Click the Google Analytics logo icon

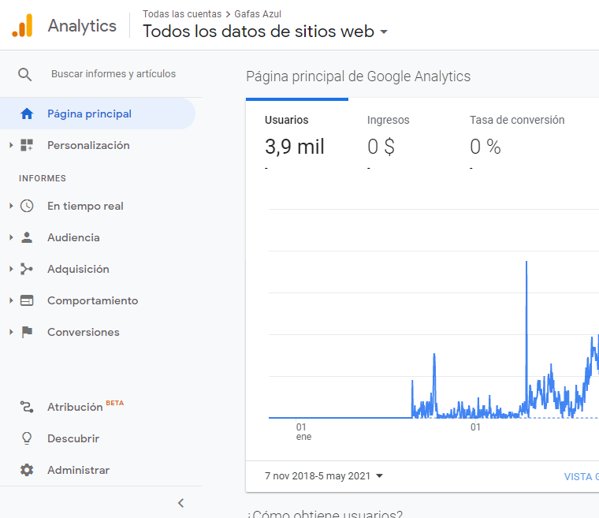coord(22,25)
